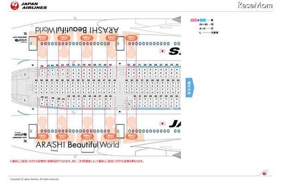The height and width of the screenshot is (185, 282).
Task: Select the 櫻井さん area label on lower fuselage
Action: tap(131, 136)
